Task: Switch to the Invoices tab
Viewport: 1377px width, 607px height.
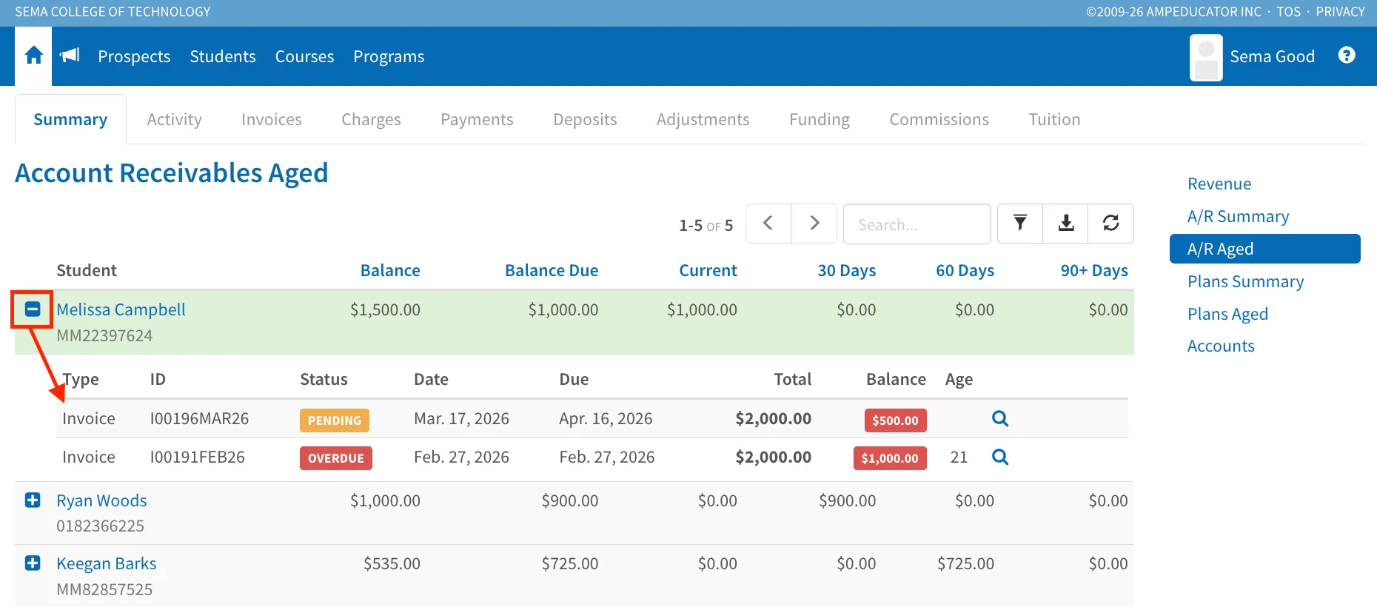Action: pos(272,119)
